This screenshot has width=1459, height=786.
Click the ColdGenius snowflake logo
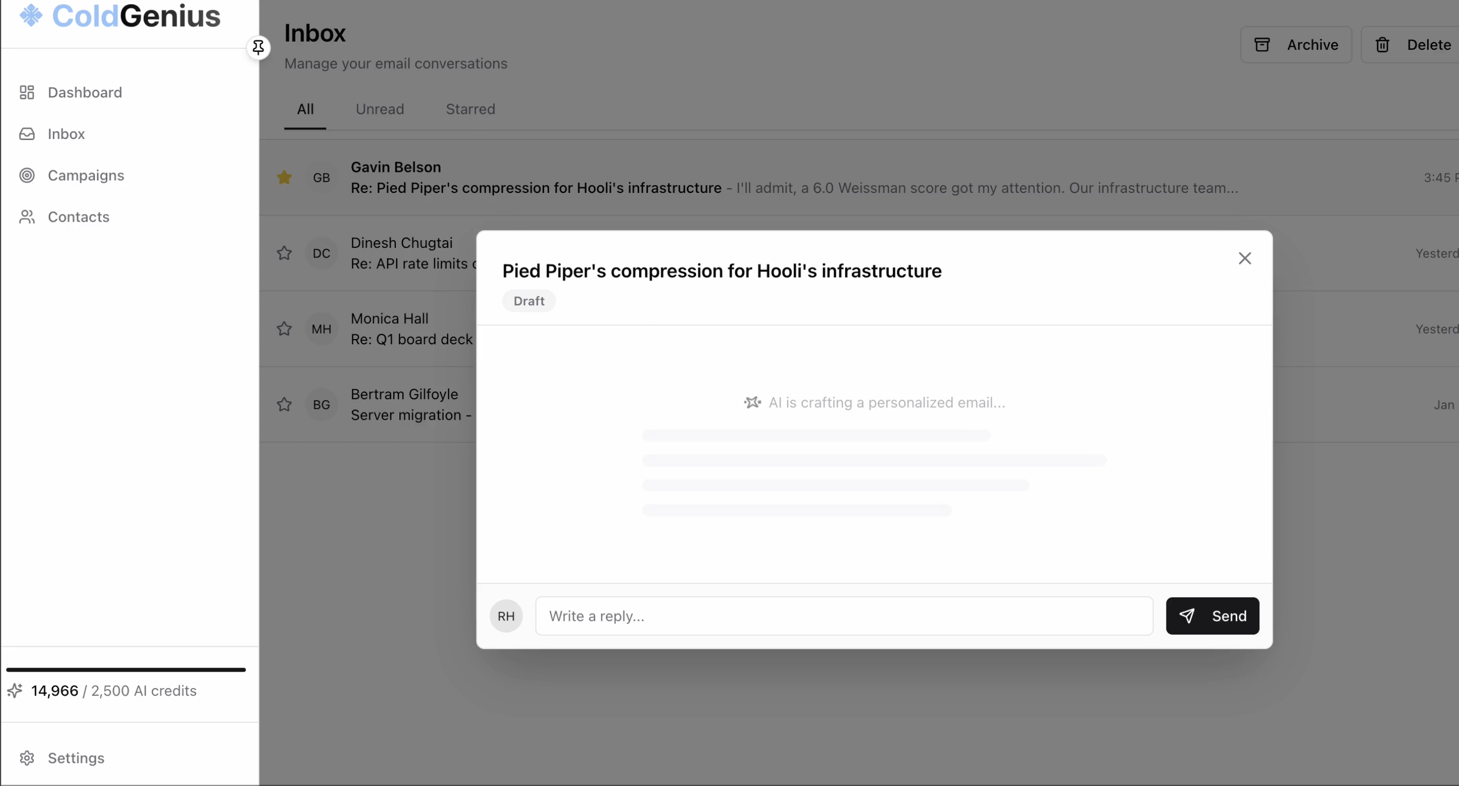(x=31, y=15)
